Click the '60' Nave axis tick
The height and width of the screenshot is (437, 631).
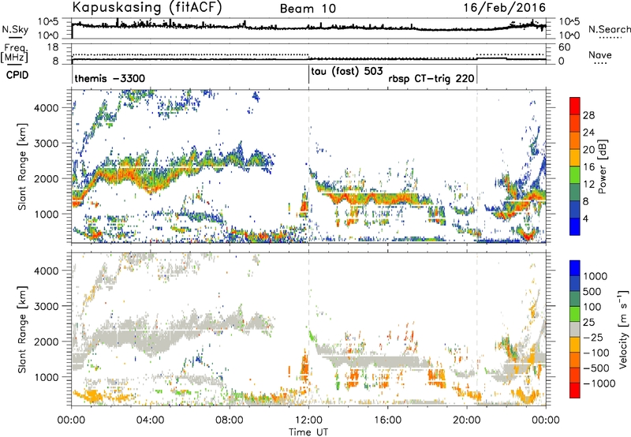[x=565, y=47]
